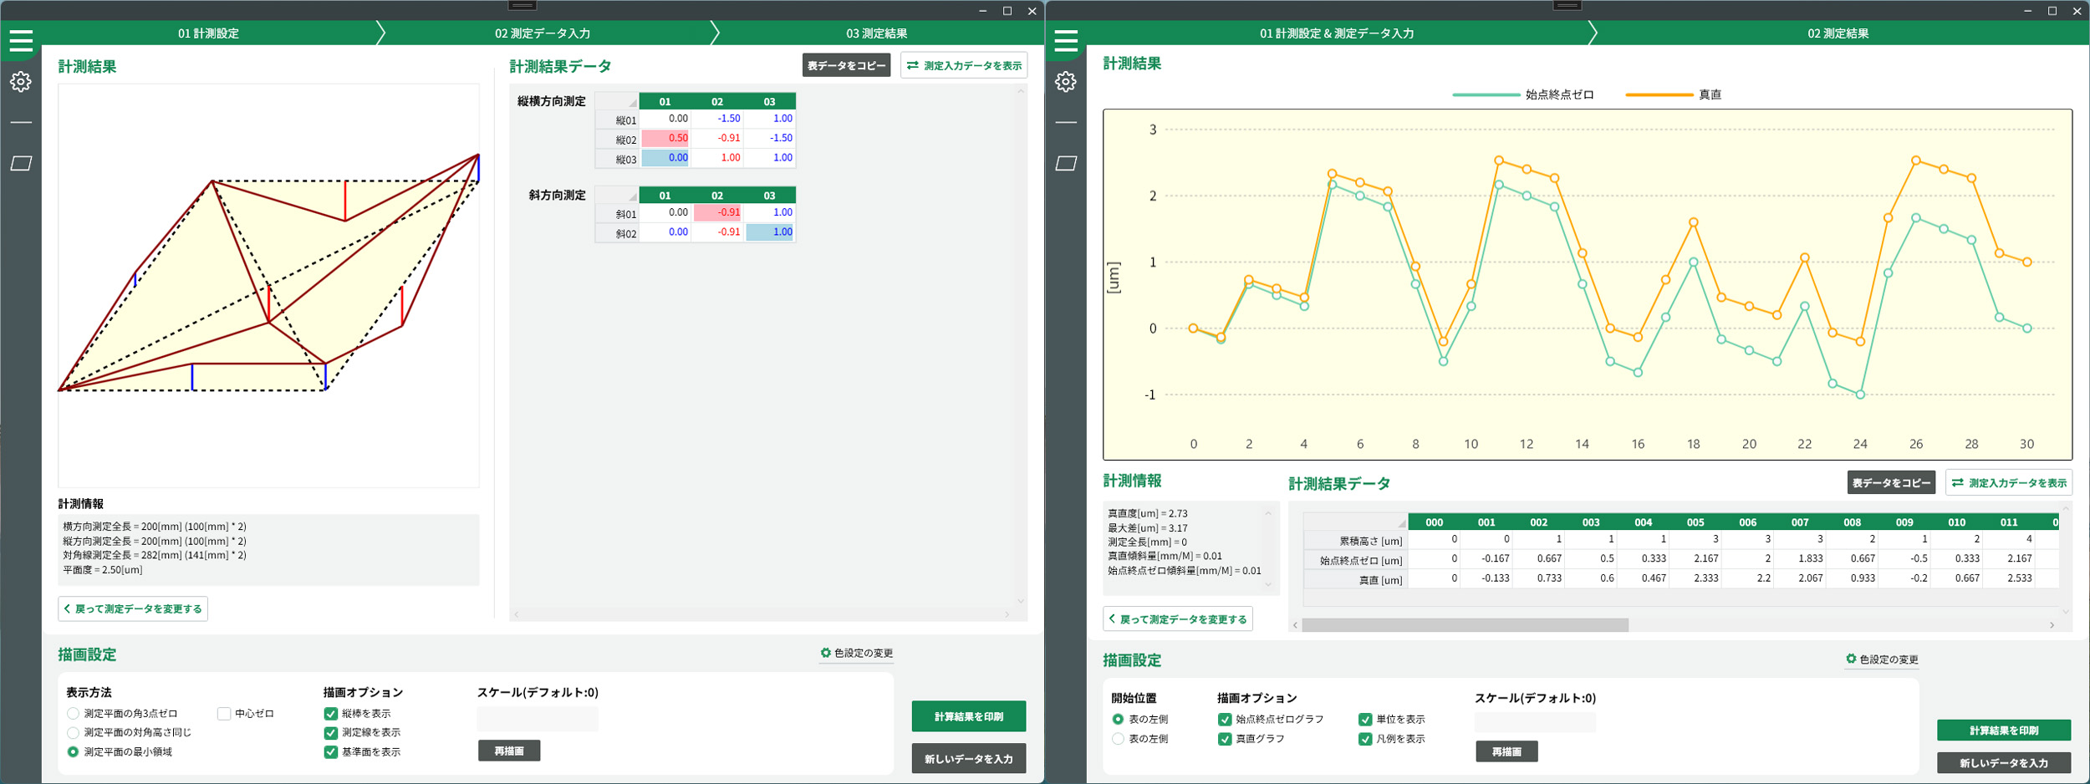Viewport: 2090px width, 784px height.
Task: Open the 01 計測設定 & 測定データ入力 tab
Action: pyautogui.click(x=1336, y=33)
